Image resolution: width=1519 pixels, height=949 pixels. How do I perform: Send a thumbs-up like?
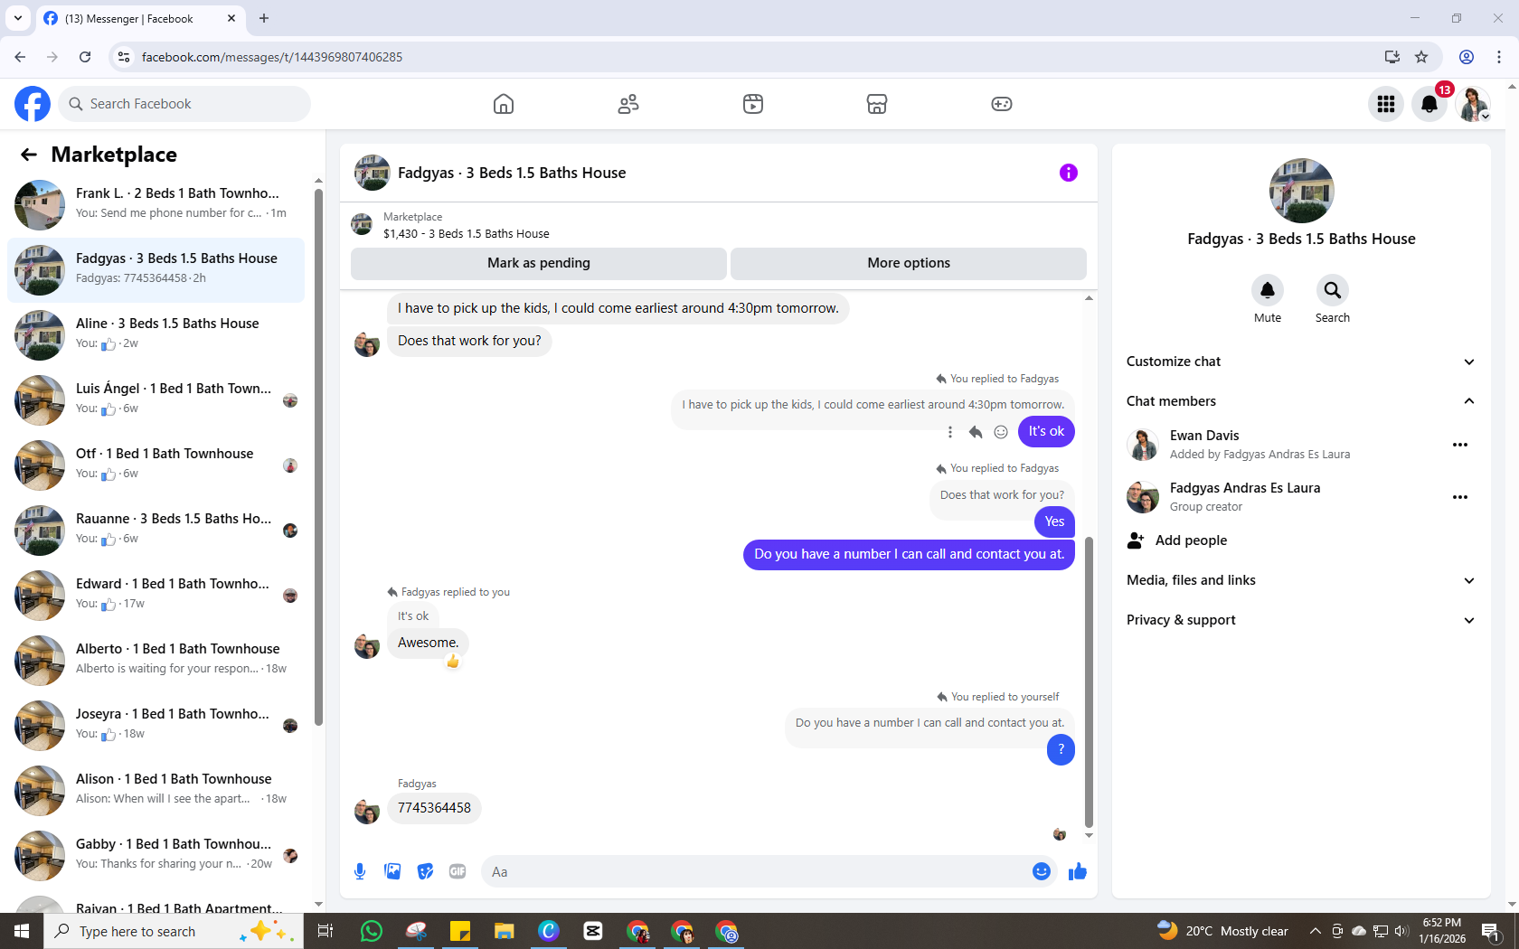click(1078, 871)
